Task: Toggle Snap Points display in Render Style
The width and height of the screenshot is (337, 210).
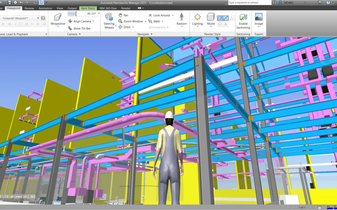Action: (220, 24)
